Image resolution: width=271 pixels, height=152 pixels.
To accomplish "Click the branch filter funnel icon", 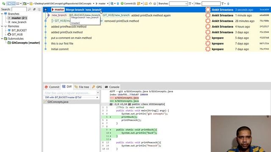I will [190, 4].
